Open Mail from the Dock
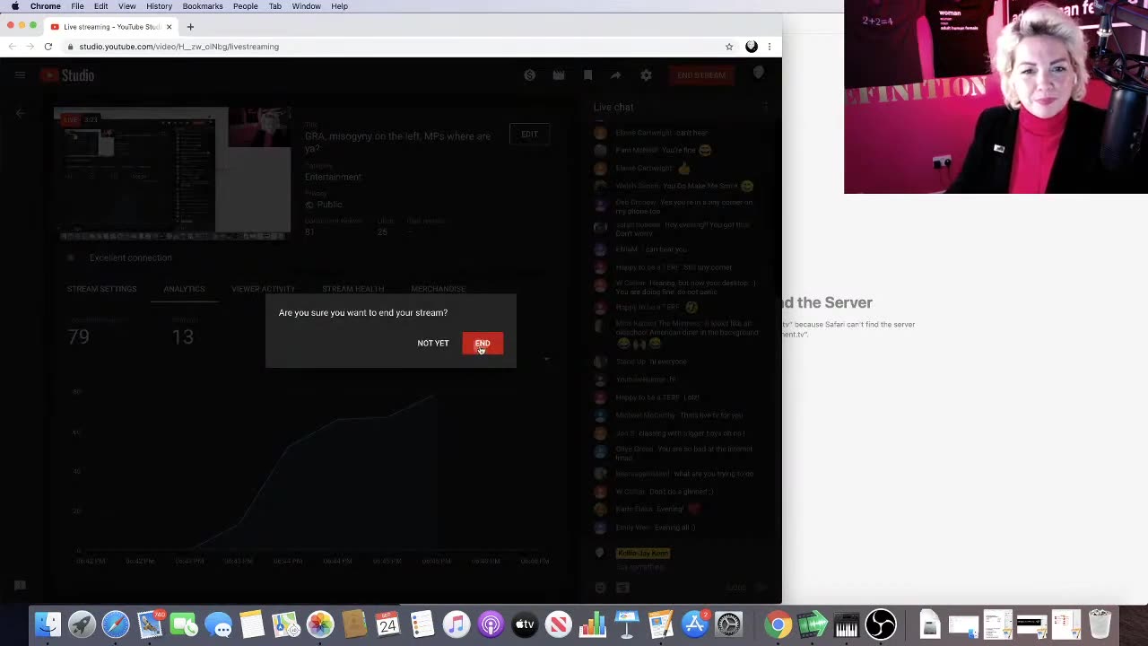 pos(150,624)
